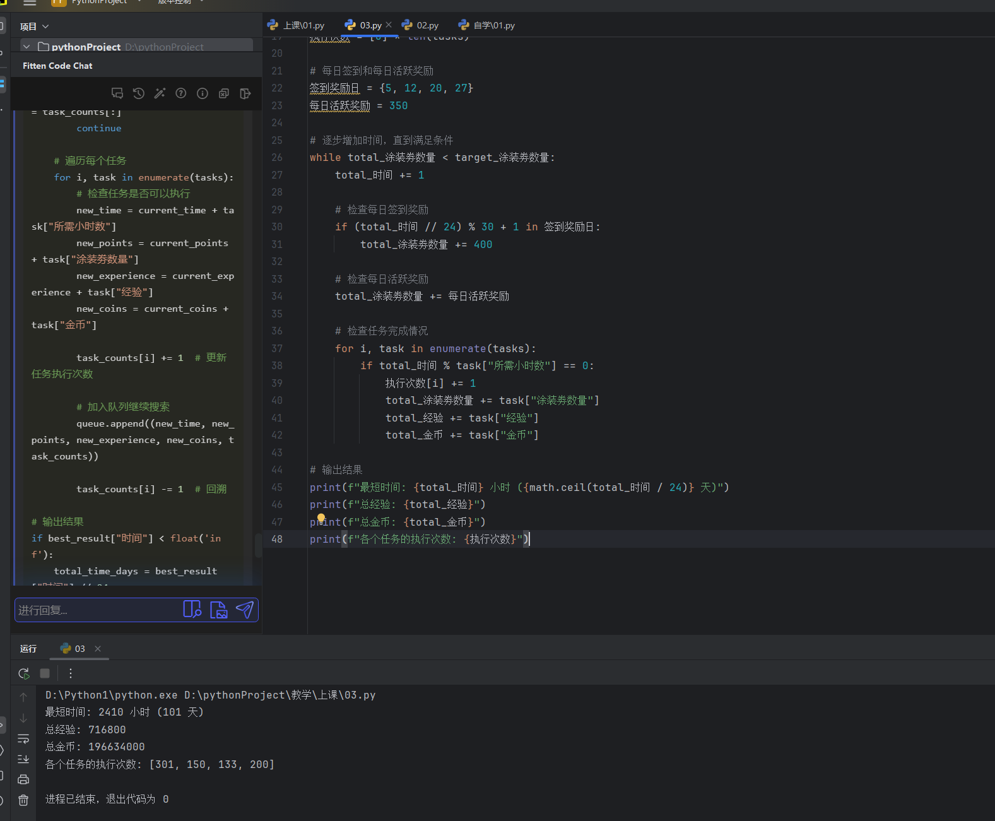
Task: Clear run console output with trash icon
Action: (23, 800)
